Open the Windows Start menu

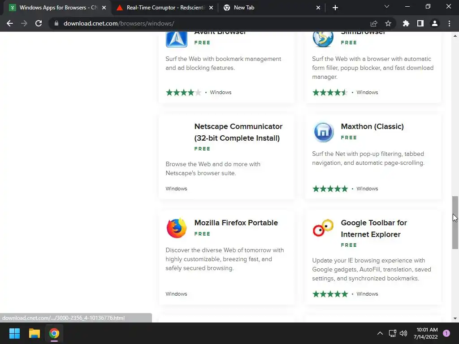(x=14, y=333)
